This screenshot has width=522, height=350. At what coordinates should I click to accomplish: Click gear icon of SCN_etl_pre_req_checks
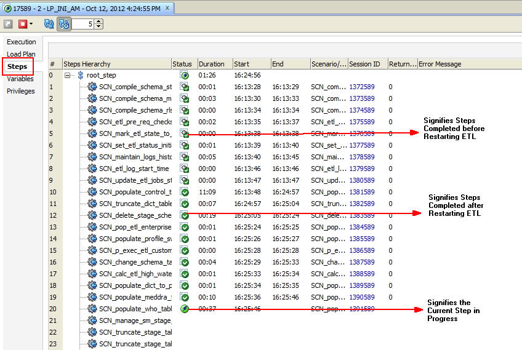92,122
